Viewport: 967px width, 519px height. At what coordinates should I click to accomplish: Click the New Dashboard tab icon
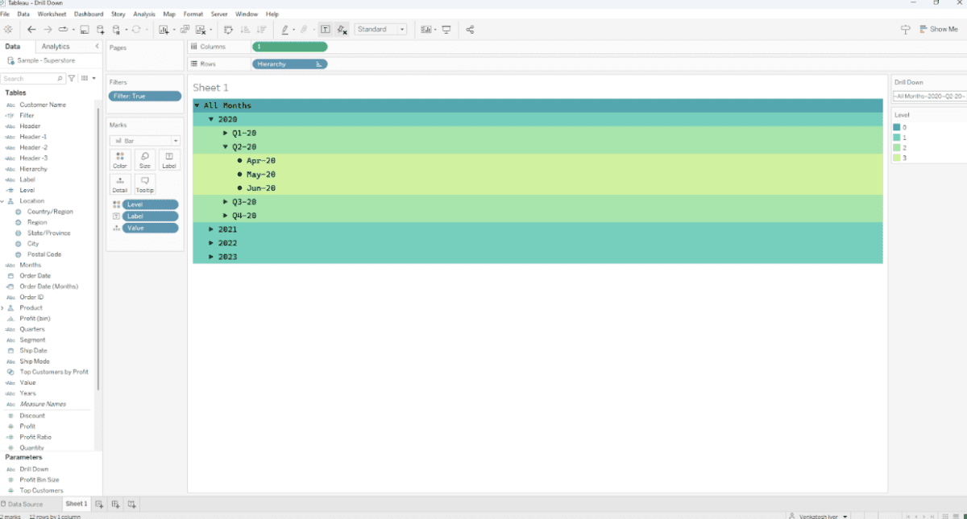[115, 504]
